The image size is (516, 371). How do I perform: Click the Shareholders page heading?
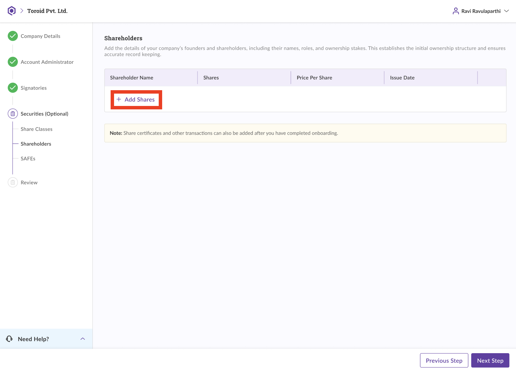point(123,38)
